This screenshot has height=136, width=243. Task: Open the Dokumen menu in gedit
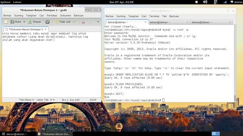(x=66, y=15)
